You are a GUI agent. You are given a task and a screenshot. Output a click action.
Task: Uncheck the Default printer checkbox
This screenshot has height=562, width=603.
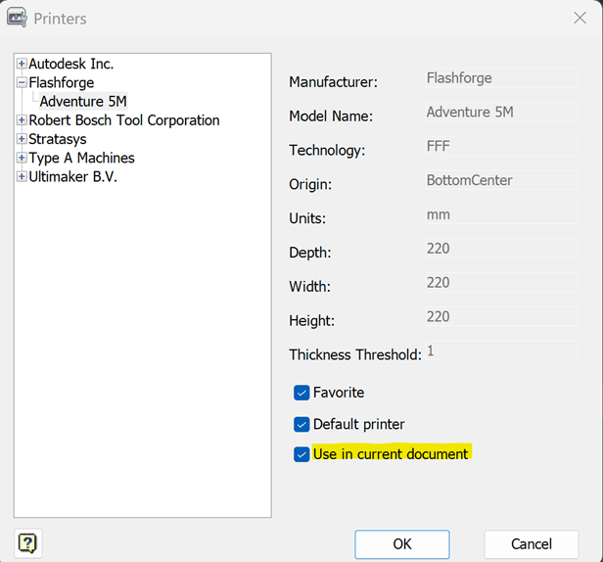coord(301,424)
